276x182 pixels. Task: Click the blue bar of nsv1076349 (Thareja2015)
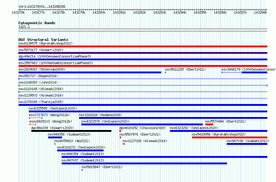143,105
